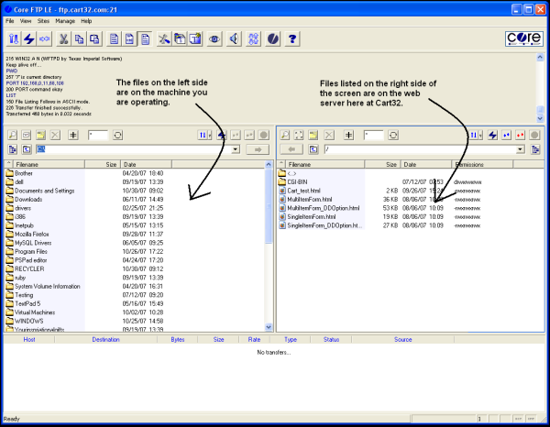Click the local pane refresh icon
This screenshot has width=550, height=427.
(x=118, y=135)
